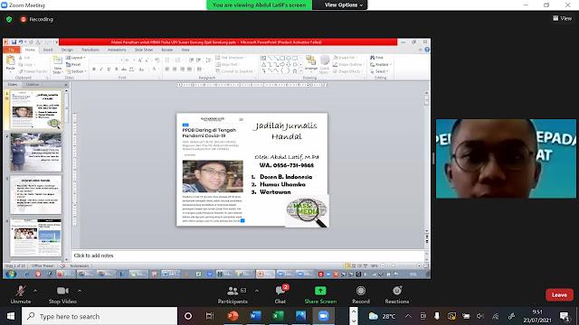The image size is (579, 325).
Task: Click the New Slide button
Action: pos(58,65)
